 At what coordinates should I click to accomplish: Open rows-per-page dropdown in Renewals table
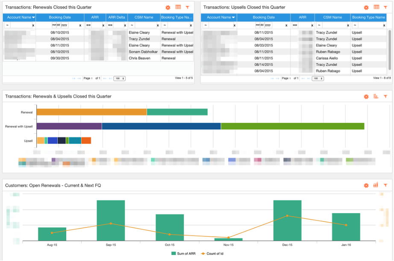point(120,78)
